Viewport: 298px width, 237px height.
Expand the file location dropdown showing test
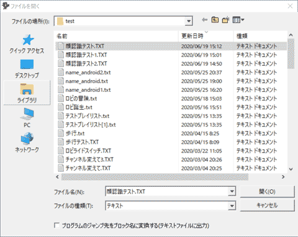[189, 21]
